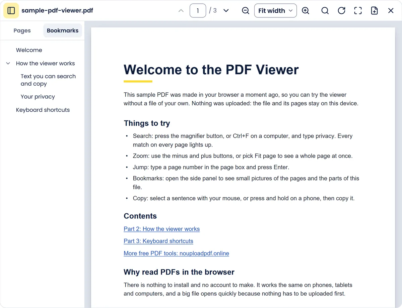
Task: Rotate the document clockwise
Action: [x=341, y=11]
